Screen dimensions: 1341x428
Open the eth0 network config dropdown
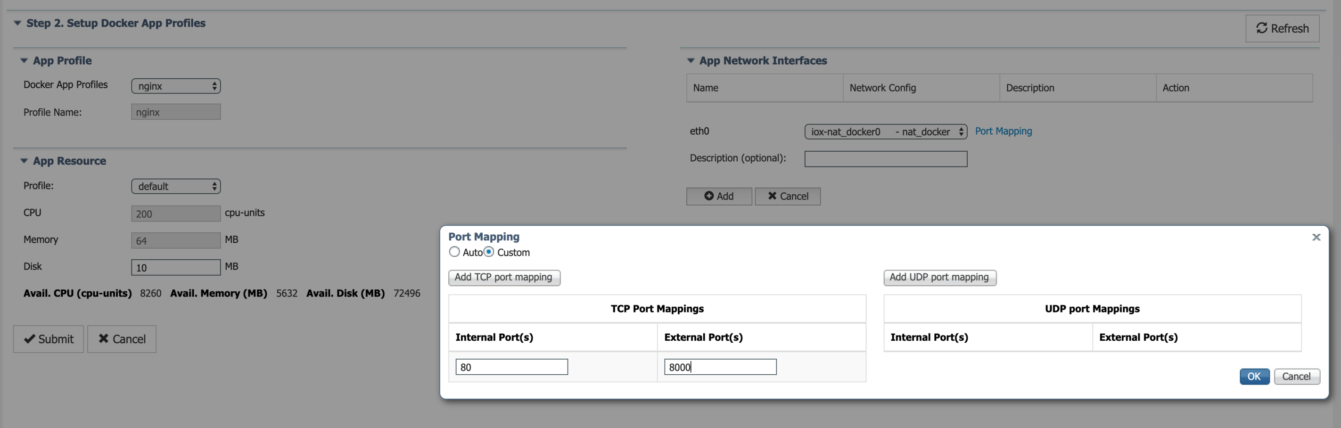[885, 131]
